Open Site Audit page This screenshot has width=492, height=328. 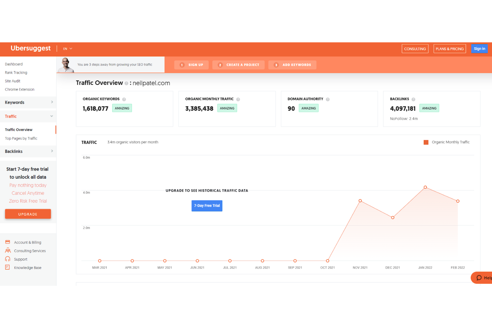(13, 81)
